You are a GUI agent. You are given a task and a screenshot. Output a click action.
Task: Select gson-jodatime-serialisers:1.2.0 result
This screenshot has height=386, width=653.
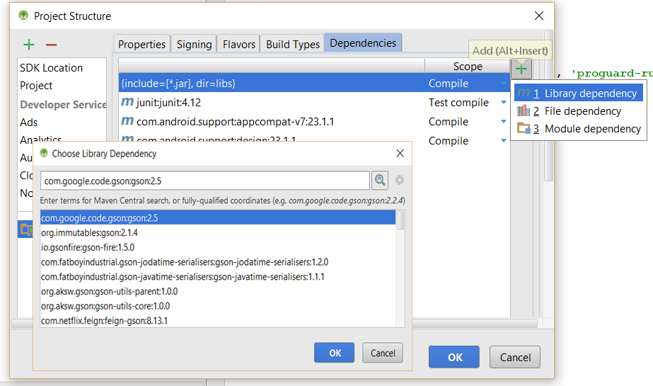(218, 262)
